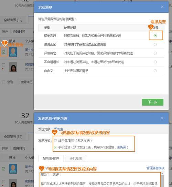Click the green 下一步 button
Viewport: 172px width, 187px height.
153,102
